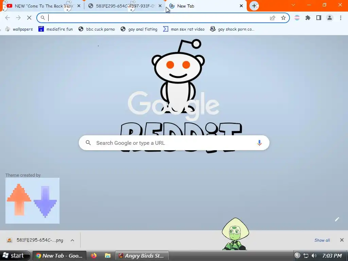The height and width of the screenshot is (261, 348).
Task: Close the downloads bar
Action: [x=342, y=240]
